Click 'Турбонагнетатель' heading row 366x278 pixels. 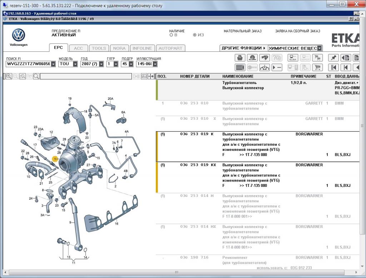(x=239, y=83)
